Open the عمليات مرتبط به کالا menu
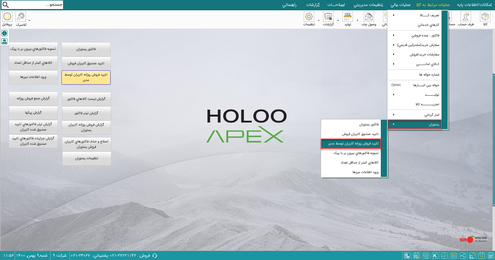Viewport: 495px width, 260px height. pos(433,5)
